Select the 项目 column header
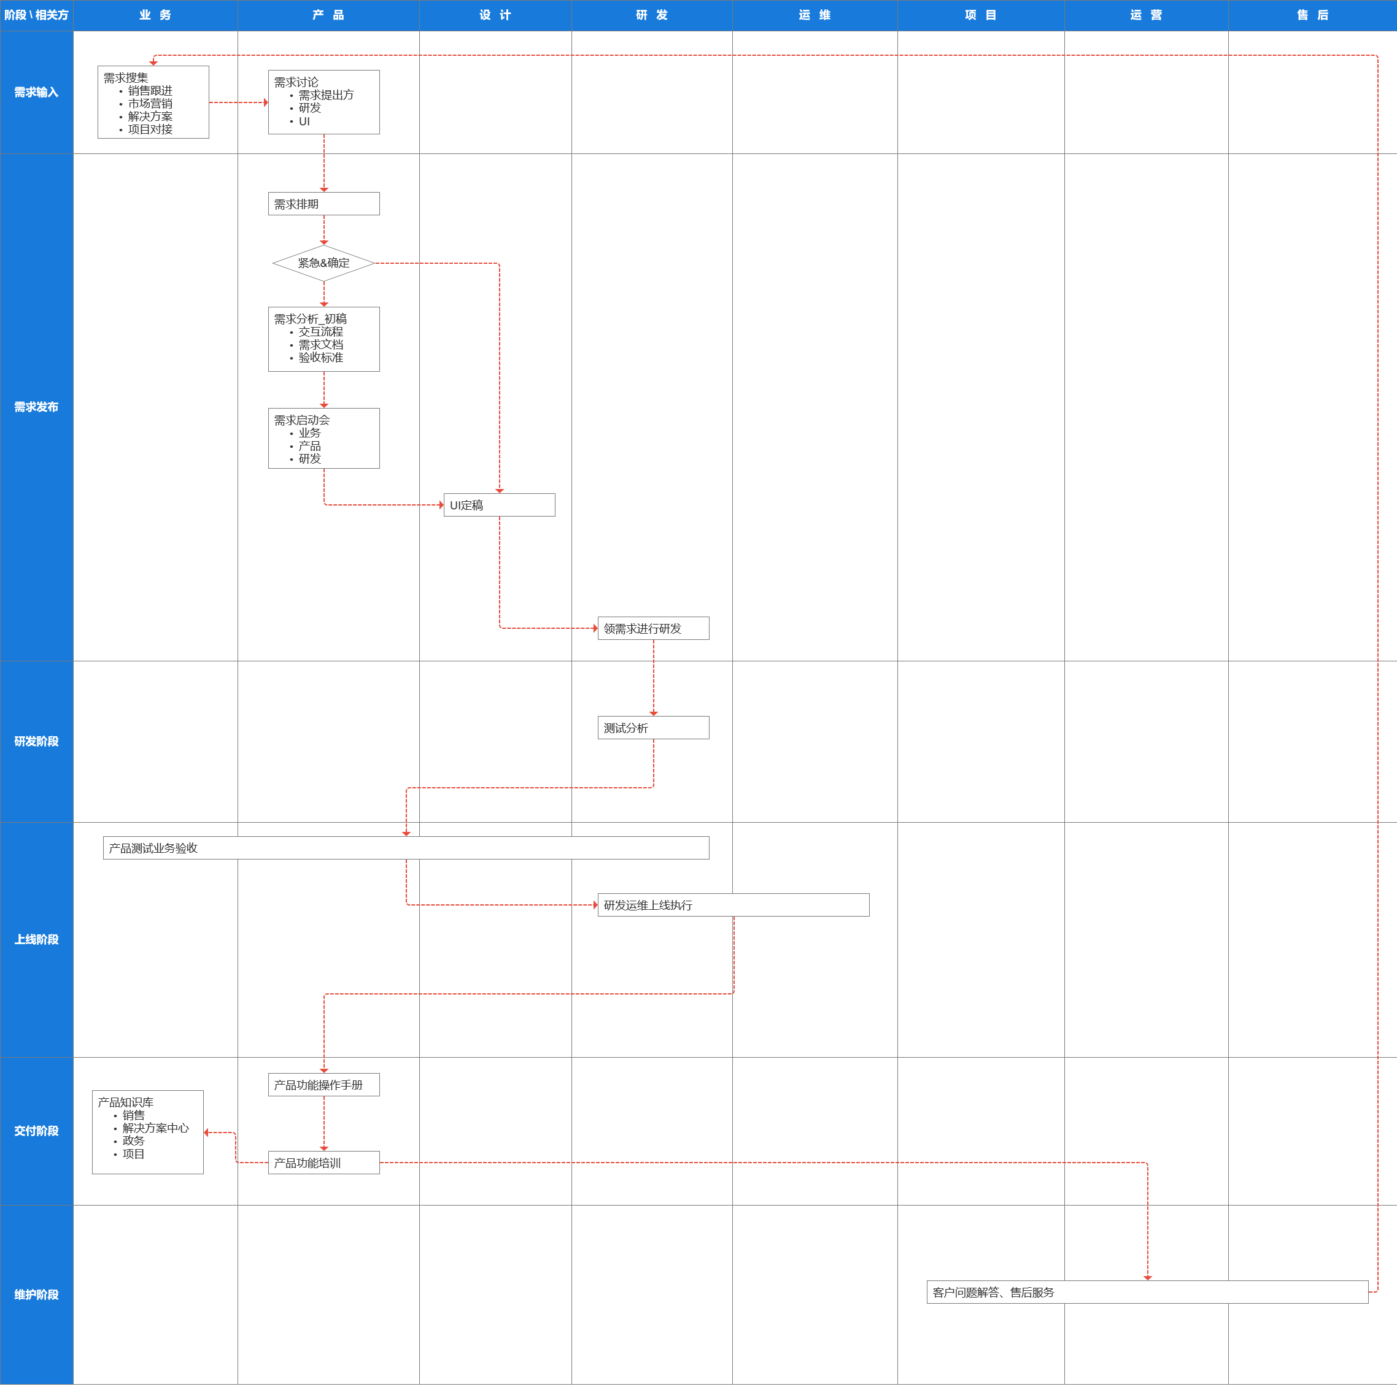This screenshot has height=1389, width=1397. (x=980, y=15)
